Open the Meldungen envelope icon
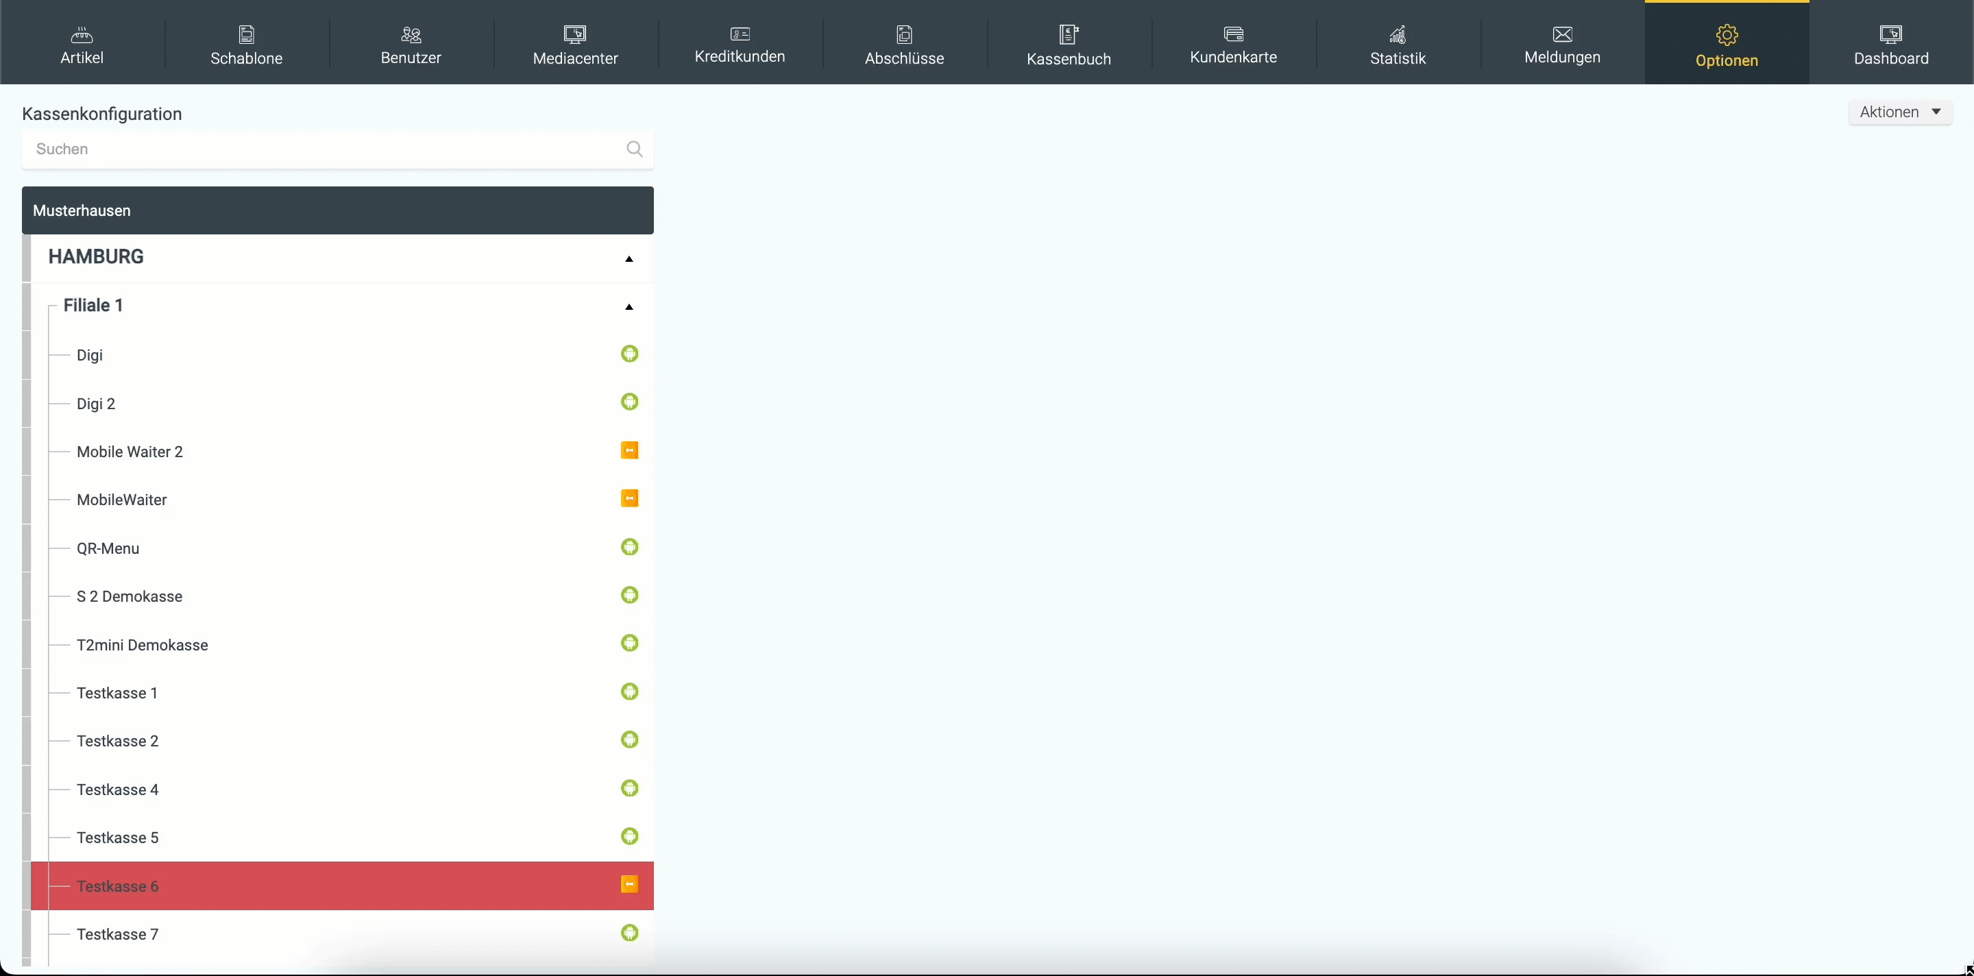This screenshot has width=1974, height=976. coord(1562,34)
